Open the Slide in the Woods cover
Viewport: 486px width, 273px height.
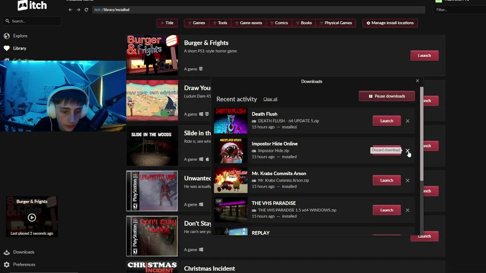[x=152, y=146]
